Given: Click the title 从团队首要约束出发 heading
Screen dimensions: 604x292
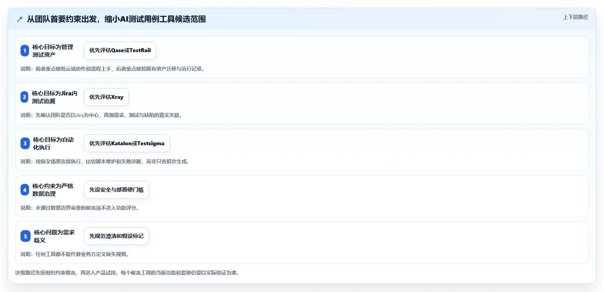Looking at the screenshot, I should pos(116,19).
